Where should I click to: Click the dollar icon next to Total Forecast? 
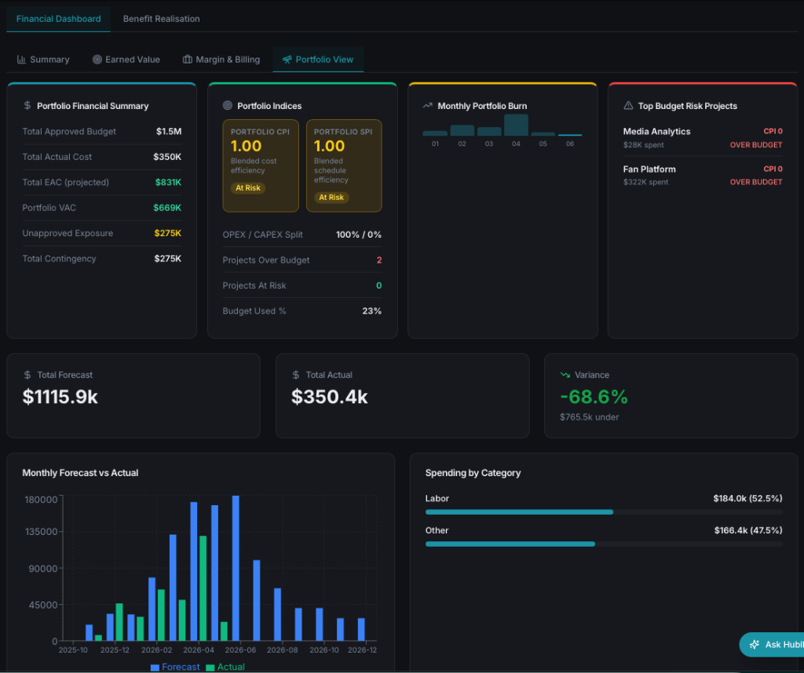27,375
